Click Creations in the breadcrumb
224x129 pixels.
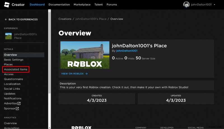[x=65, y=19]
